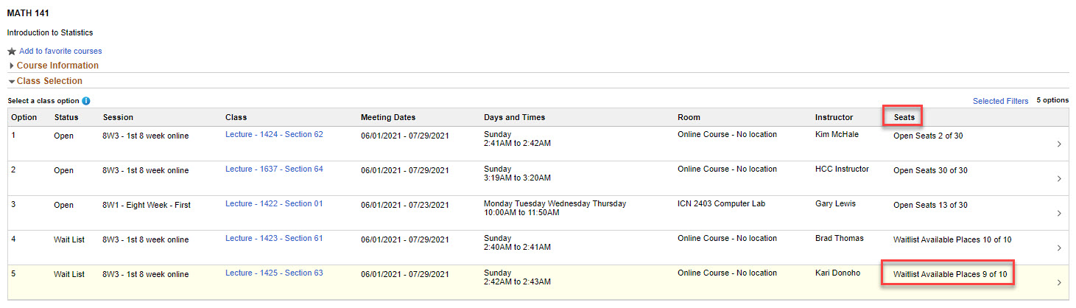Open Lecture - 1425 - Section 63
The height and width of the screenshot is (308, 1076).
point(274,273)
